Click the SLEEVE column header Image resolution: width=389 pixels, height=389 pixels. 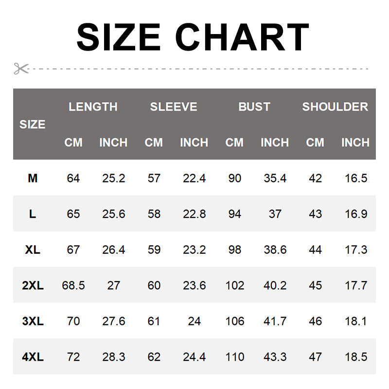point(174,107)
